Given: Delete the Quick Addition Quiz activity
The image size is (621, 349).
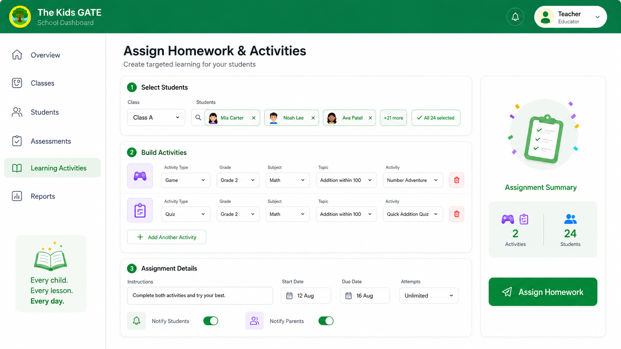Looking at the screenshot, I should tap(457, 214).
